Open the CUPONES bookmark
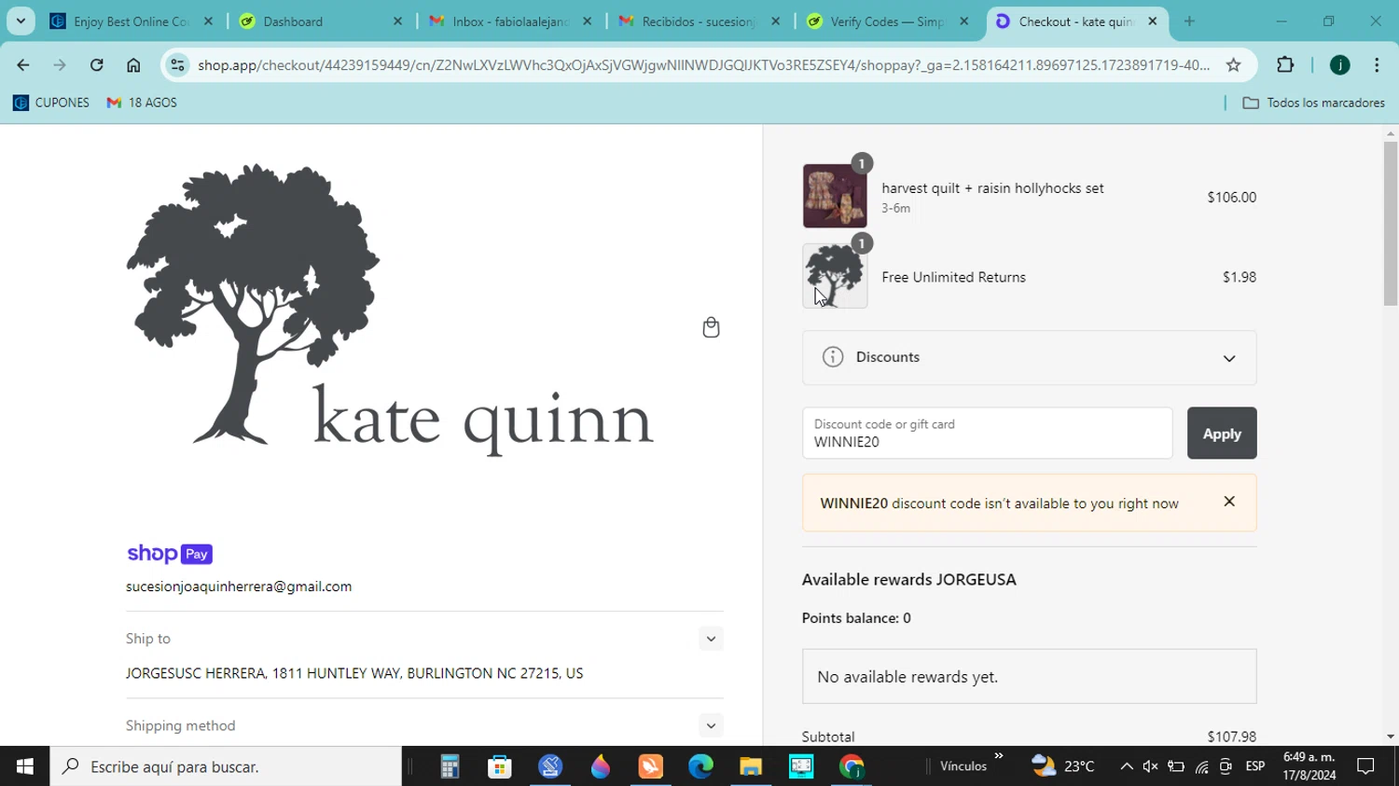Screen dimensions: 1399x786 (51, 103)
